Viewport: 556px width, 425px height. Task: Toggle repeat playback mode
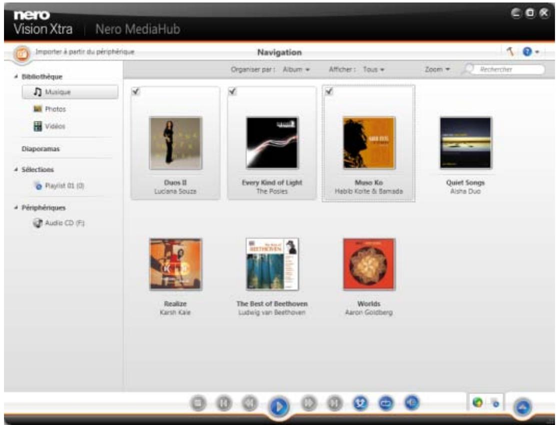(x=386, y=404)
